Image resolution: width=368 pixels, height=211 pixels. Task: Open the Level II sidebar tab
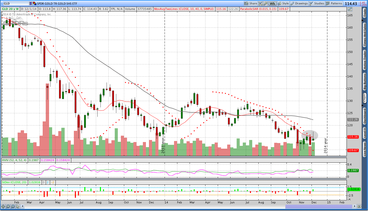pos(365,133)
